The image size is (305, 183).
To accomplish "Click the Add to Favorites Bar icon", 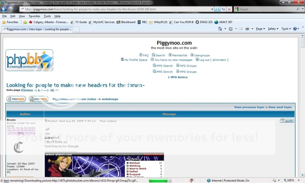I will (x=25, y=22).
